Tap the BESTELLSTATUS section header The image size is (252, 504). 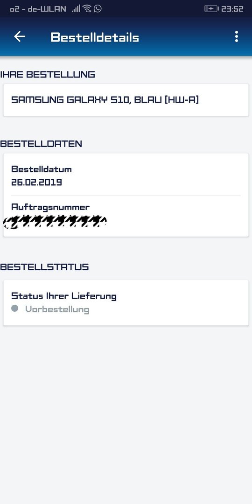coord(44,267)
